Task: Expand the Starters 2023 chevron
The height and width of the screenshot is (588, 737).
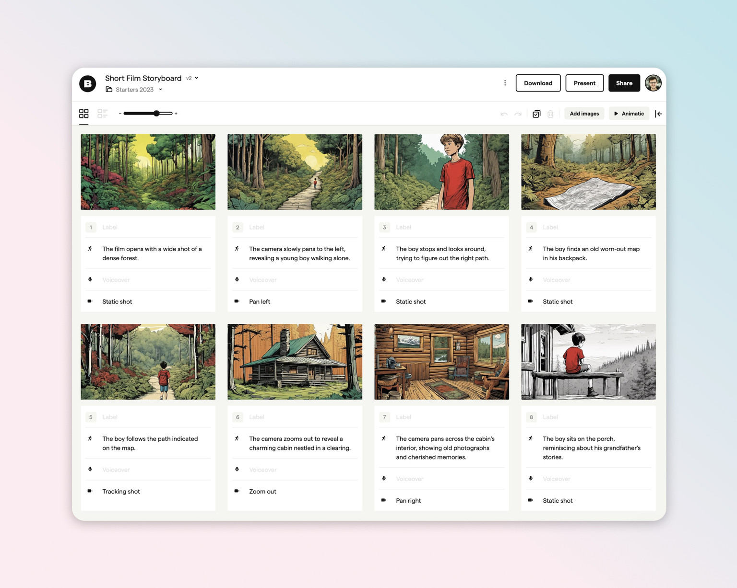Action: (x=161, y=89)
